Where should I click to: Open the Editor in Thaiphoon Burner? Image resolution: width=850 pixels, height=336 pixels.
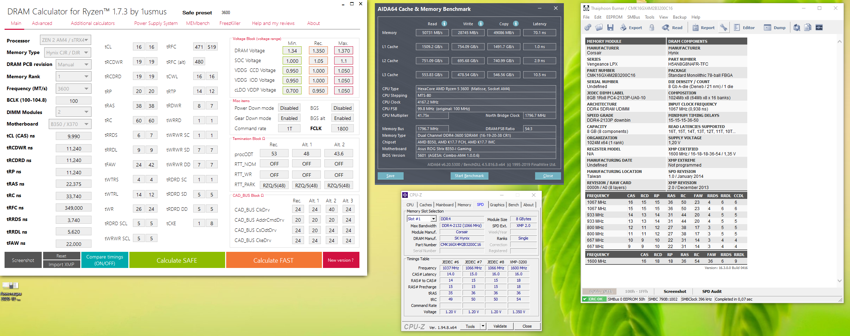pos(744,27)
